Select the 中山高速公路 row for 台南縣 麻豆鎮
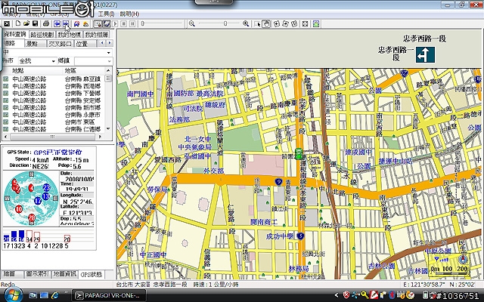The width and height of the screenshot is (484, 302). click(x=54, y=79)
